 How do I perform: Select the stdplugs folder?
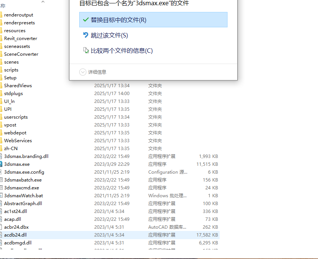click(14, 94)
